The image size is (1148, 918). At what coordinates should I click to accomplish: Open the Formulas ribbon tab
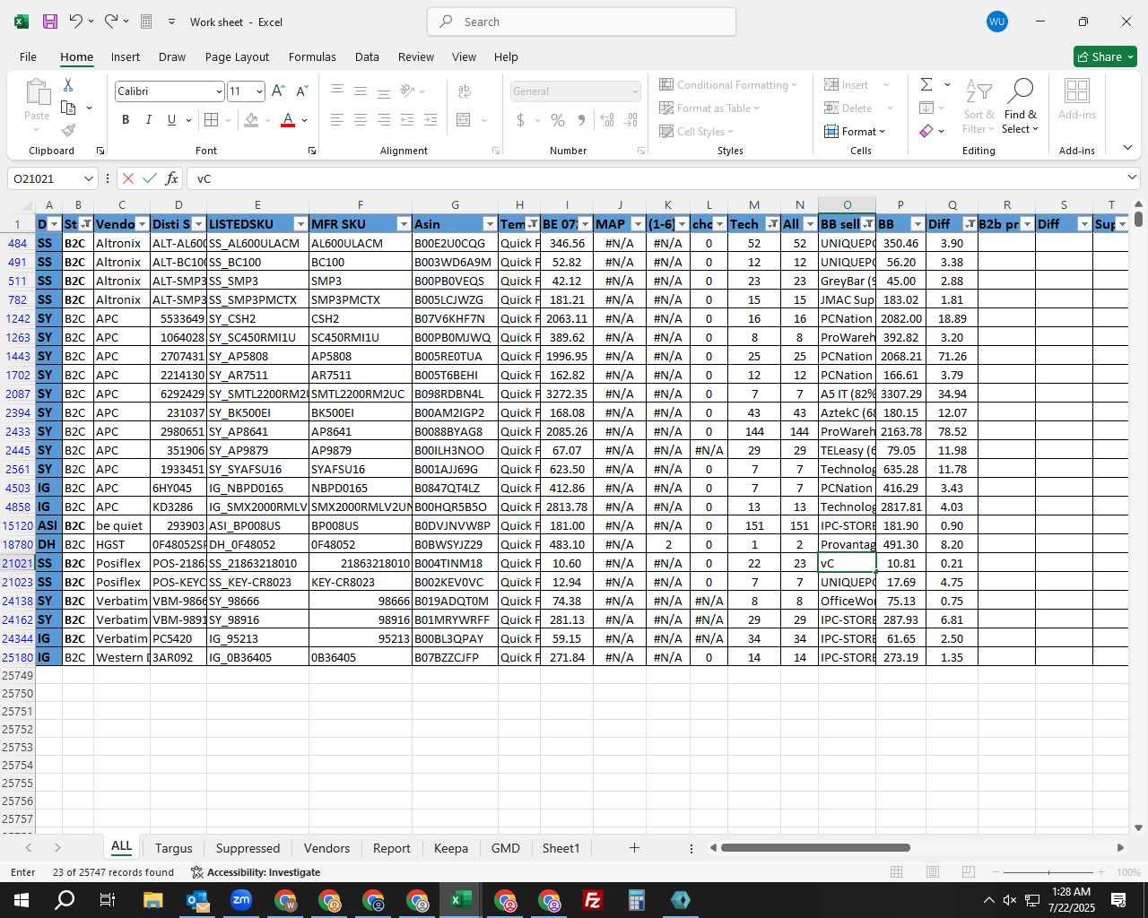312,56
